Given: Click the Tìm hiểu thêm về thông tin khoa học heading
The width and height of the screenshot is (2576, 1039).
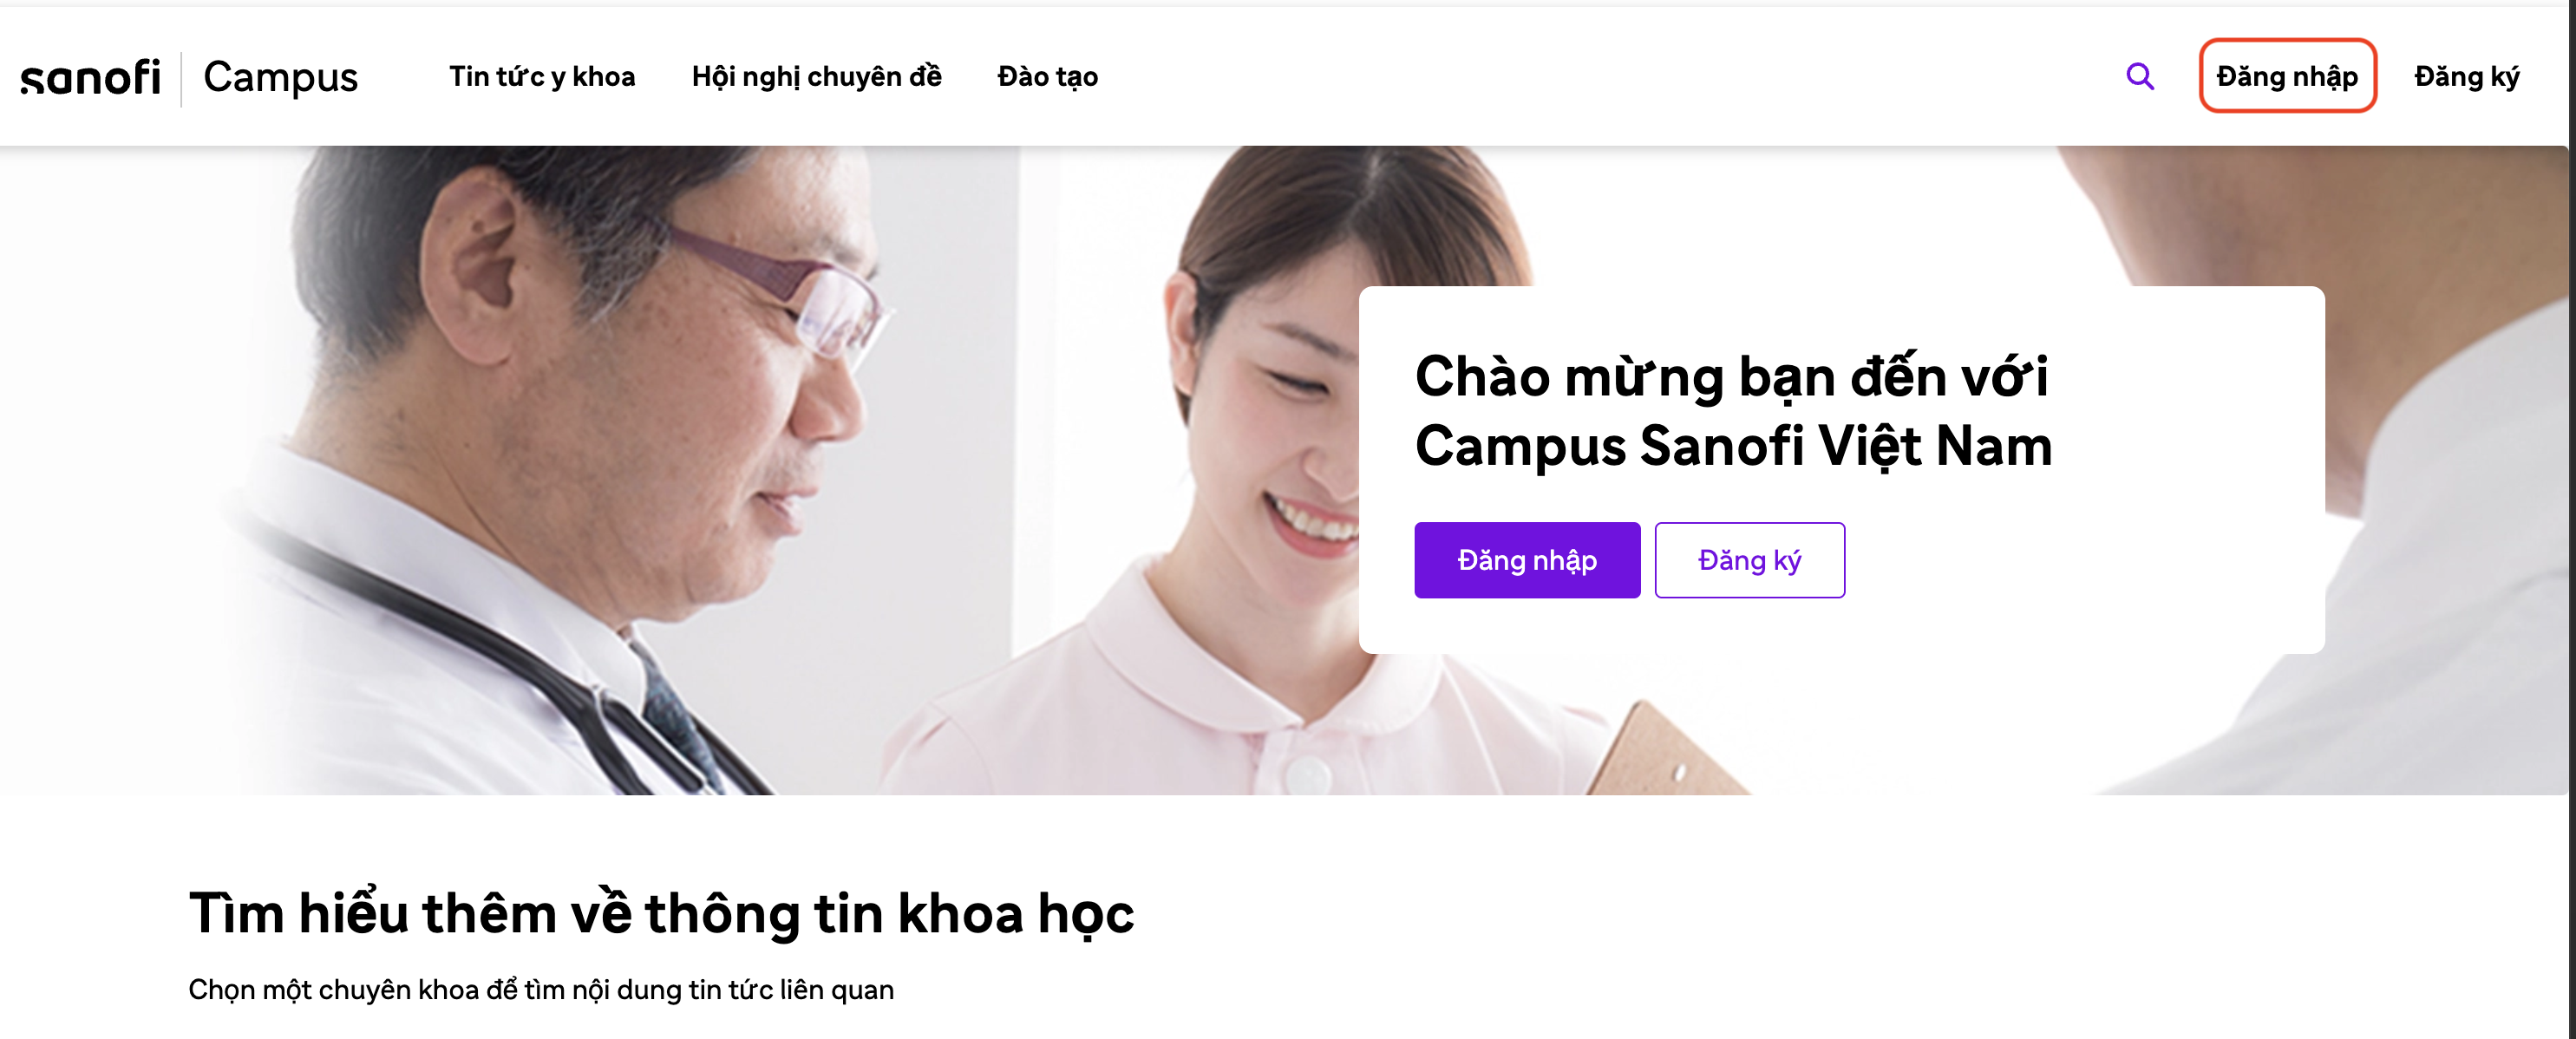Looking at the screenshot, I should [x=661, y=913].
